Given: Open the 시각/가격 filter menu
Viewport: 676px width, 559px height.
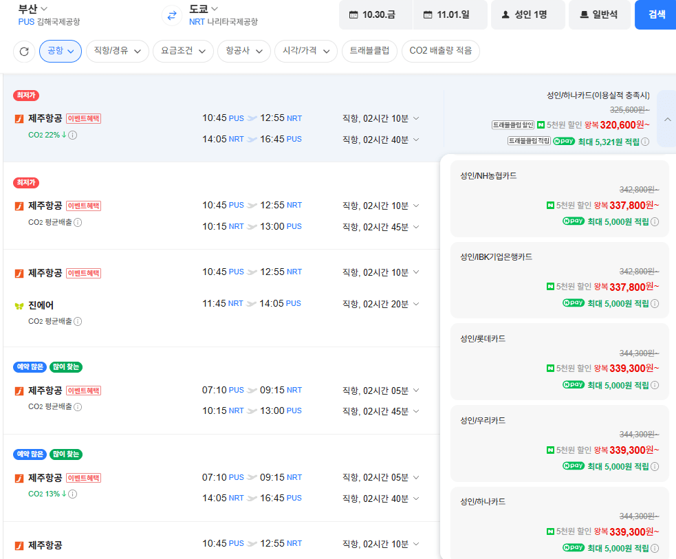Looking at the screenshot, I should click(306, 51).
